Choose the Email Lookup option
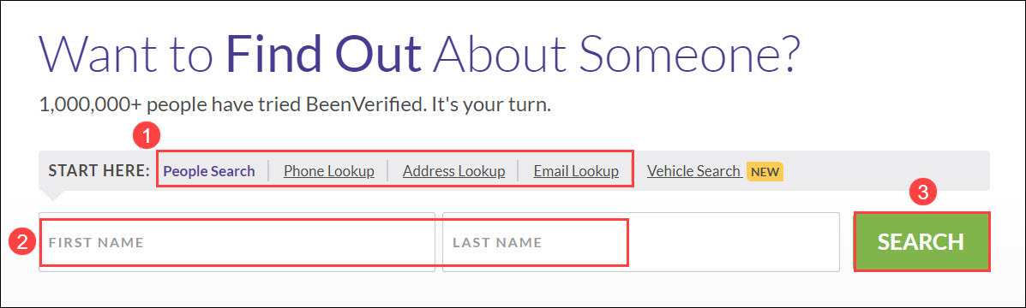This screenshot has height=308, width=1026. pyautogui.click(x=576, y=172)
